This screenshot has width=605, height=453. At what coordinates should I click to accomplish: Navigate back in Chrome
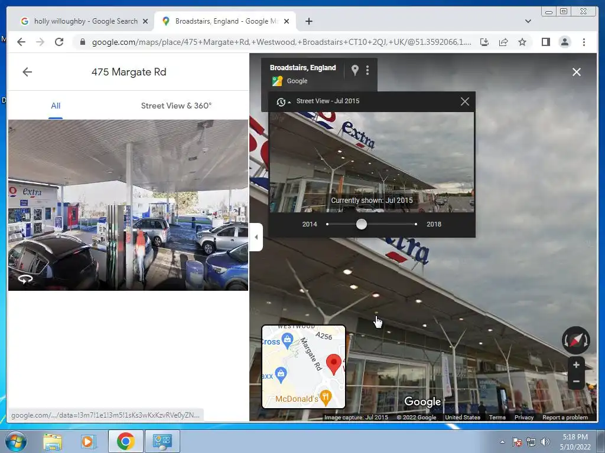[x=21, y=42]
